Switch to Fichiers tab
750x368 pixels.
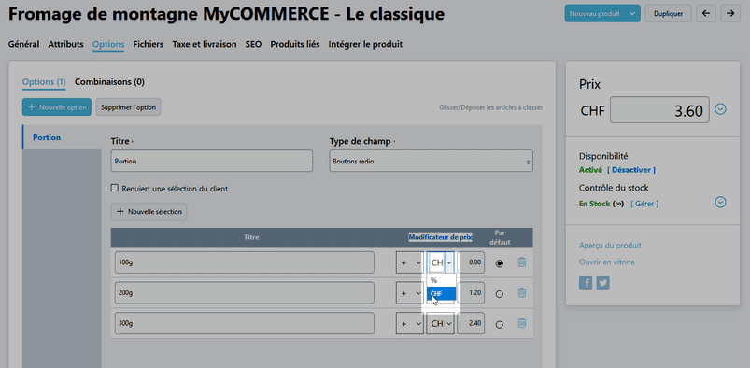point(149,44)
